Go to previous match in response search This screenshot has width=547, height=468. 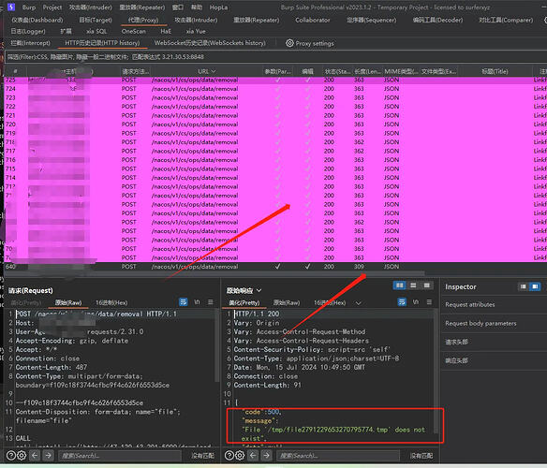253,455
